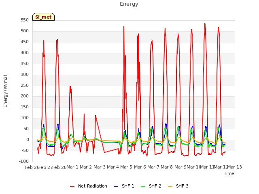This screenshot has height=194, width=259.
Task: Click the Mar 8 x-axis label
Action: pos(167,167)
